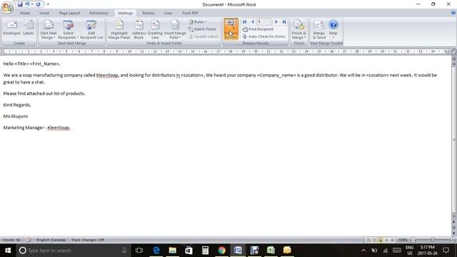
Task: Open Labels creation tool
Action: (x=29, y=28)
